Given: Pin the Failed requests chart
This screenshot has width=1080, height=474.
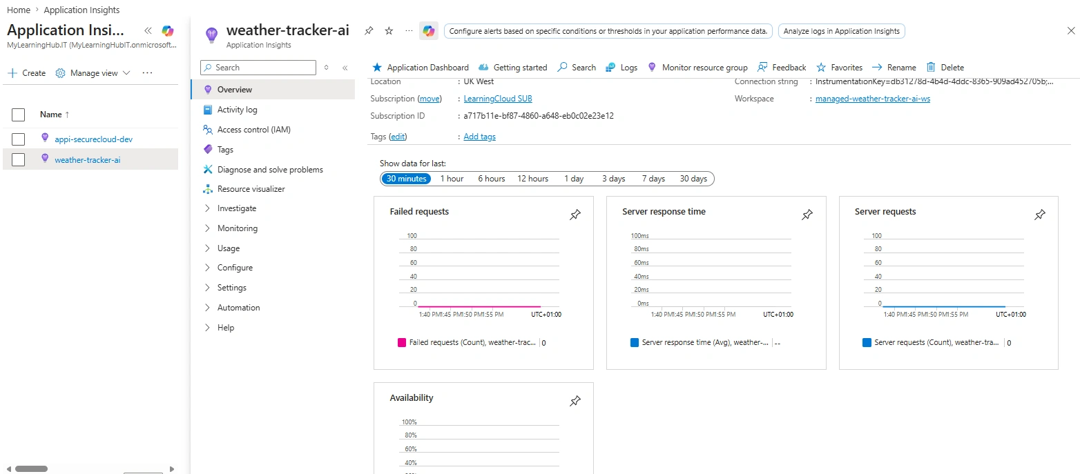Looking at the screenshot, I should tap(575, 215).
